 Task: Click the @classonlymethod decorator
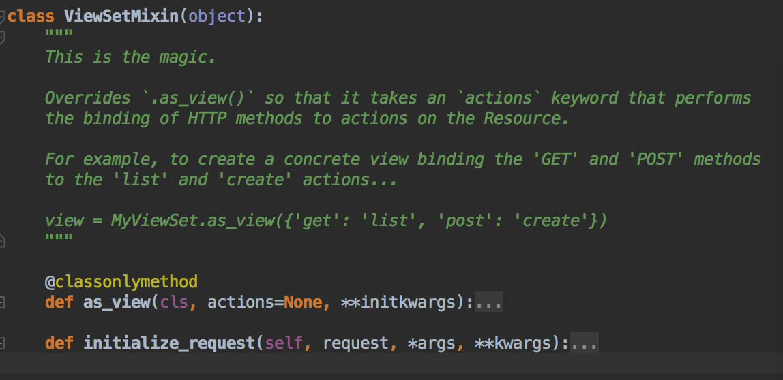[121, 282]
